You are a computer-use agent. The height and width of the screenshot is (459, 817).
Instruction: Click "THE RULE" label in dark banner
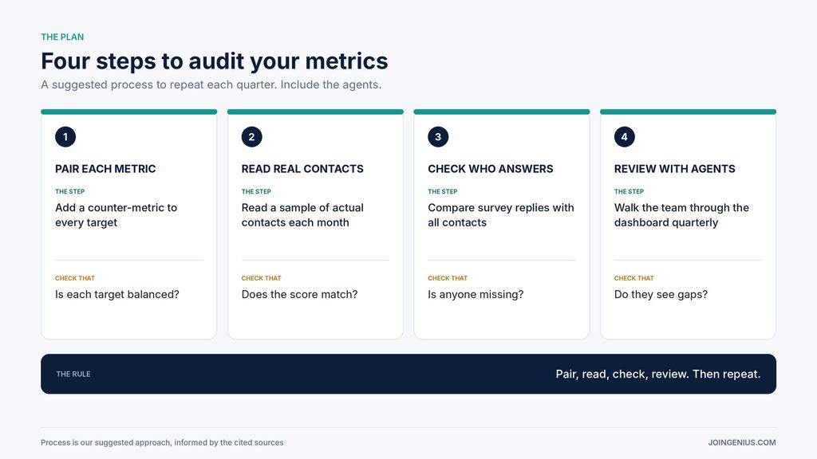pos(73,375)
